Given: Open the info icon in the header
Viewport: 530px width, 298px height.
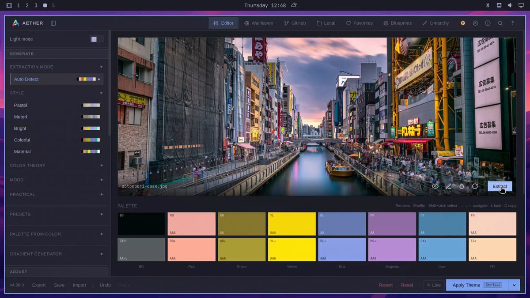Looking at the screenshot, I should tap(488, 23).
